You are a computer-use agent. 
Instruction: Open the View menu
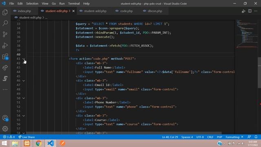[x=45, y=4]
